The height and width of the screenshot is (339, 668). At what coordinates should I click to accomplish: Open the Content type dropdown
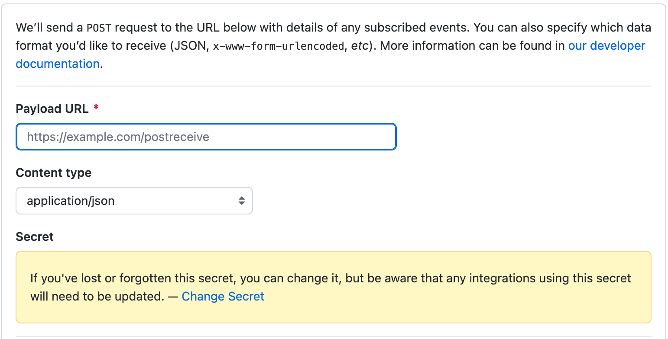click(134, 201)
